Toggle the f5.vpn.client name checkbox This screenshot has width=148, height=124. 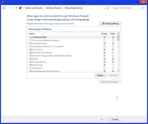tap(31, 49)
